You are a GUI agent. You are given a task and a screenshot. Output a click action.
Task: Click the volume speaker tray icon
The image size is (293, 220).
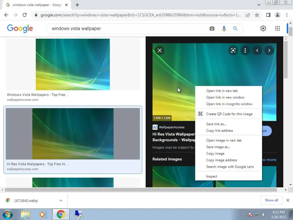[x=264, y=215]
